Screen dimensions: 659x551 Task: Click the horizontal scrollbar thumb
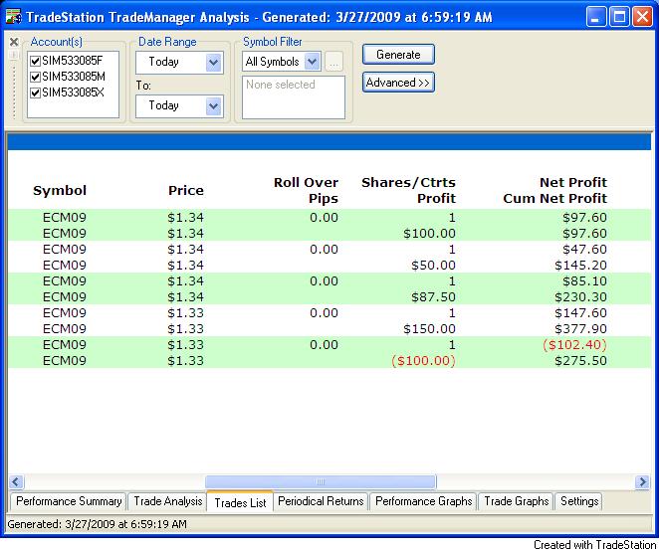pyautogui.click(x=321, y=481)
